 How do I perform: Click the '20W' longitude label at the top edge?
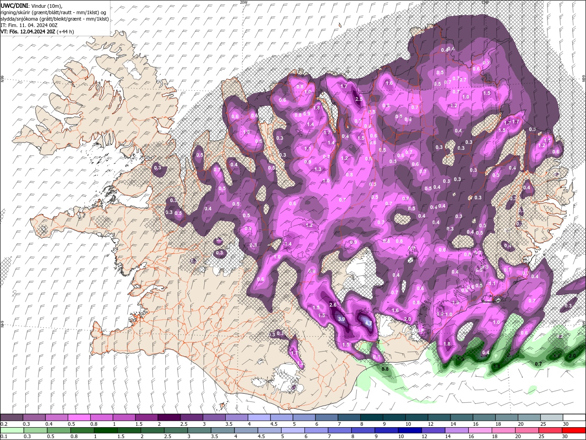point(244,2)
